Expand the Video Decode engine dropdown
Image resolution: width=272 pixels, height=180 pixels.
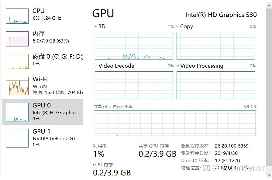(96, 66)
